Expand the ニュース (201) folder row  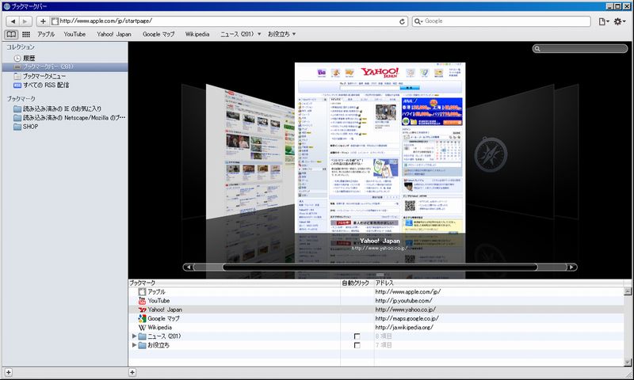[x=134, y=336]
